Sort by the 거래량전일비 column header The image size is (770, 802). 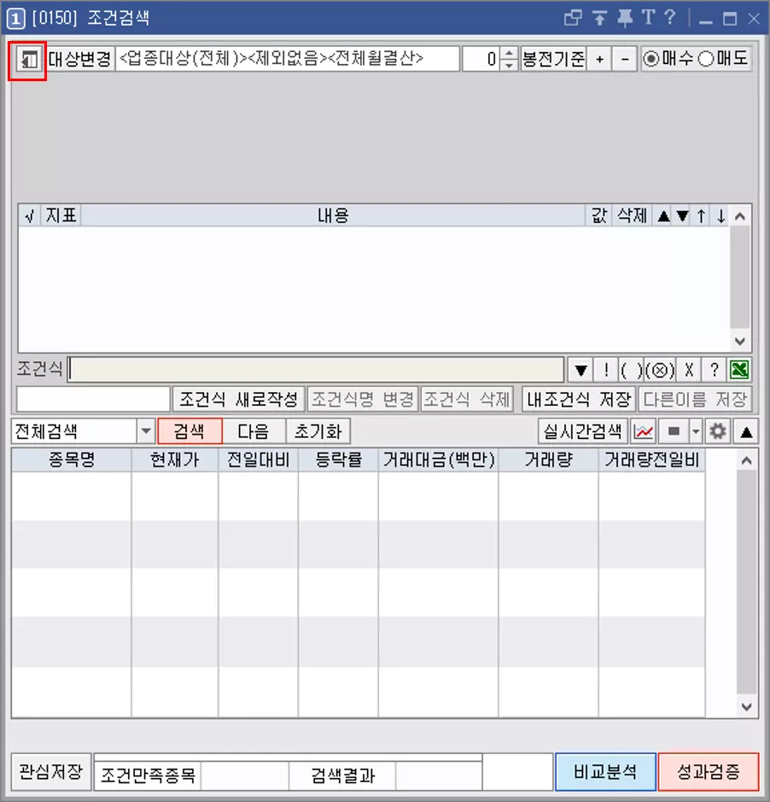(x=652, y=460)
